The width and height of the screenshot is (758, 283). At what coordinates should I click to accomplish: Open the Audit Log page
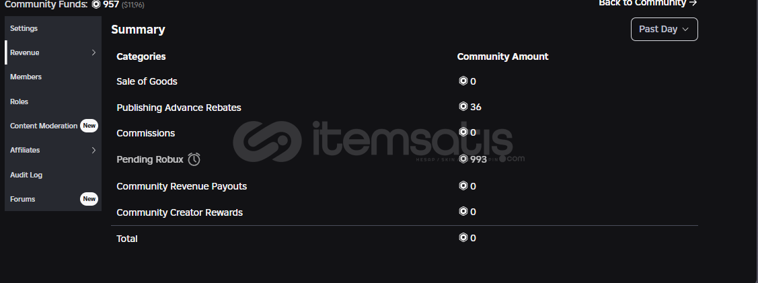click(x=26, y=175)
